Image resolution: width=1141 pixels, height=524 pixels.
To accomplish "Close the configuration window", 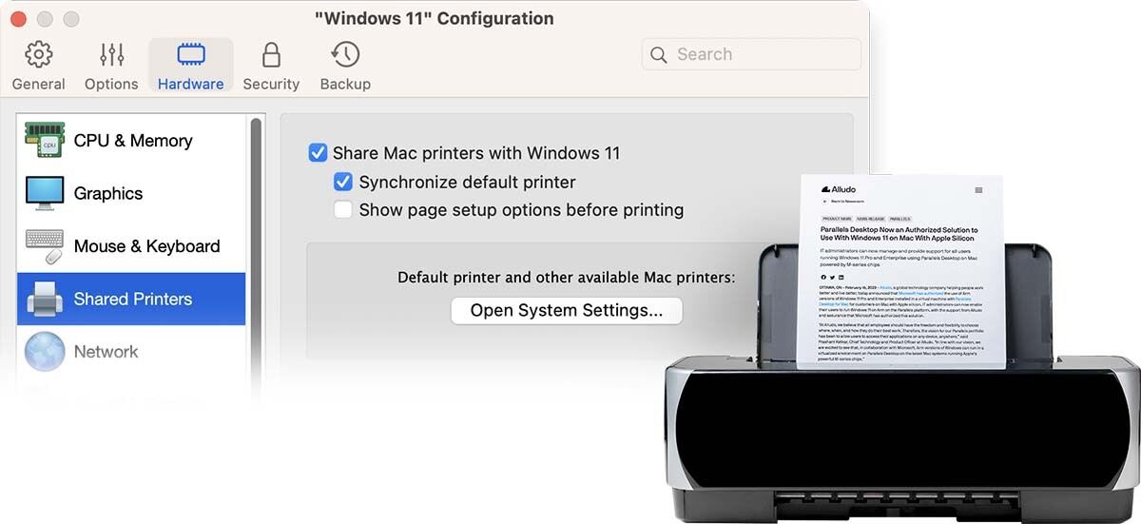I will point(18,19).
